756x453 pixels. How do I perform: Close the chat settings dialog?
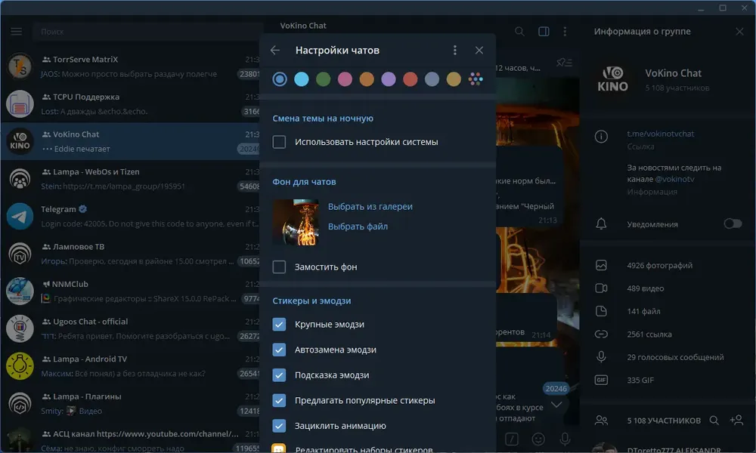479,50
